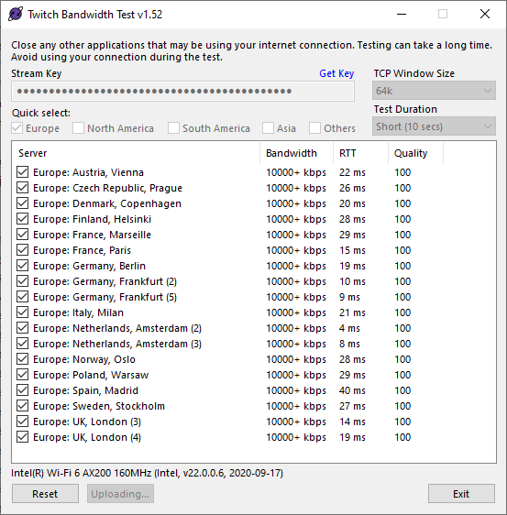The height and width of the screenshot is (515, 507).
Task: Uncheck the Netherlands, Amsterdam (3) checkbox
Action: (22, 344)
